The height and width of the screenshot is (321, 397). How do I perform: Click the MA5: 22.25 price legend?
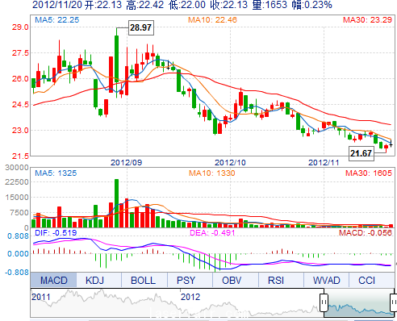pyautogui.click(x=57, y=20)
